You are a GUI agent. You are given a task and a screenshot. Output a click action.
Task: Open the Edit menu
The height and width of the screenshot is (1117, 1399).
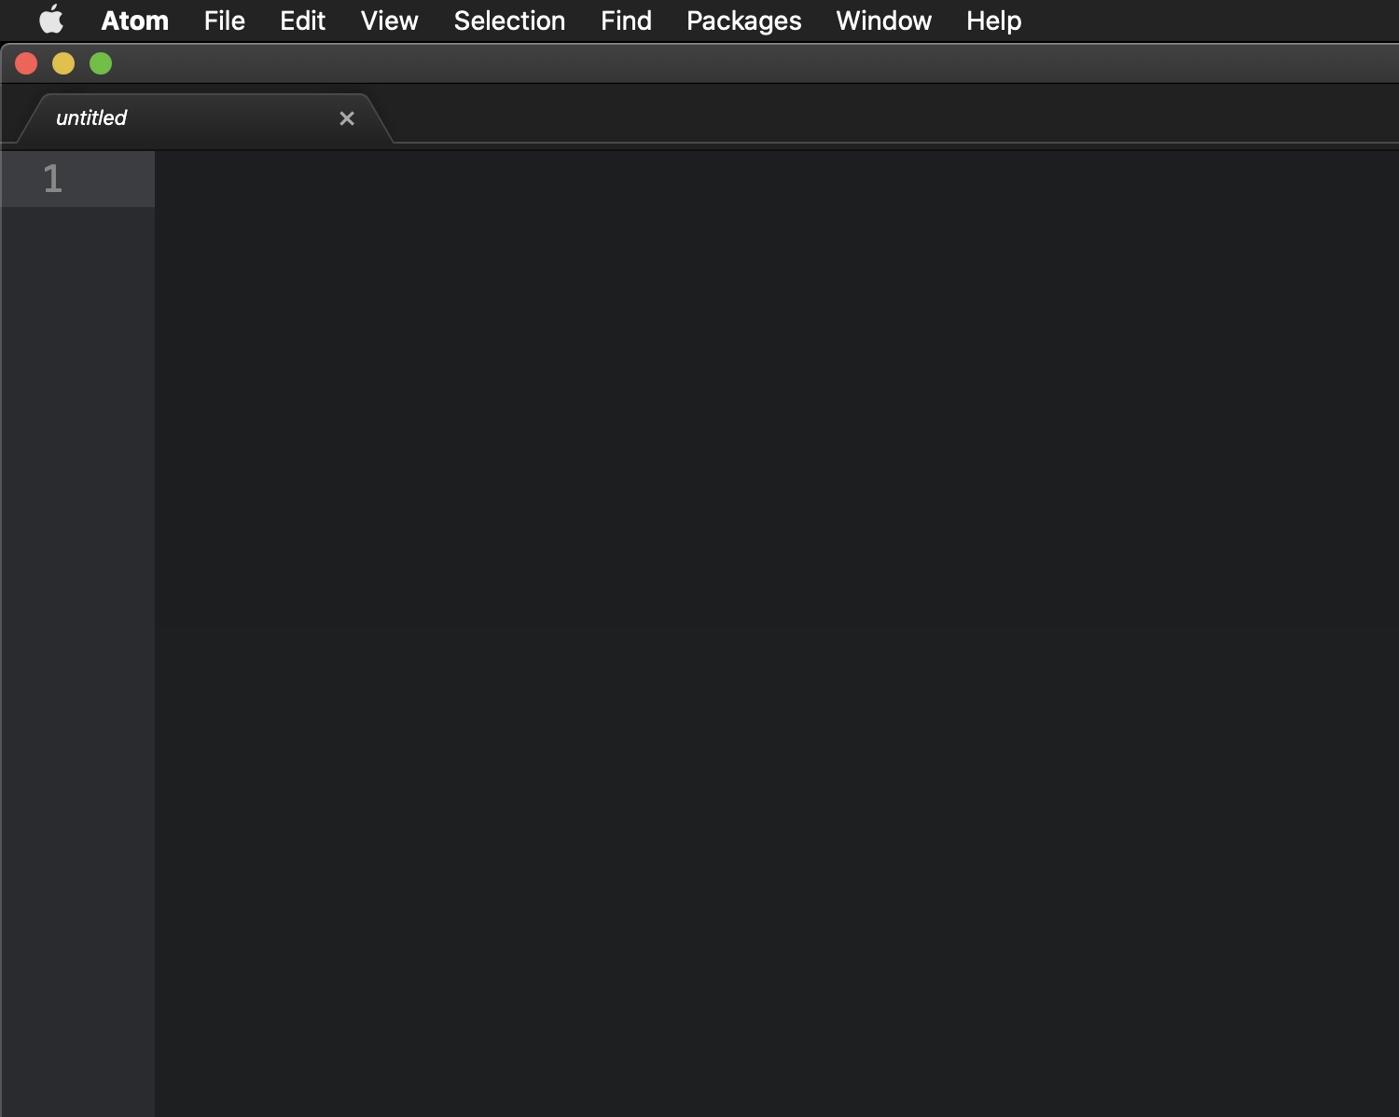pos(302,21)
